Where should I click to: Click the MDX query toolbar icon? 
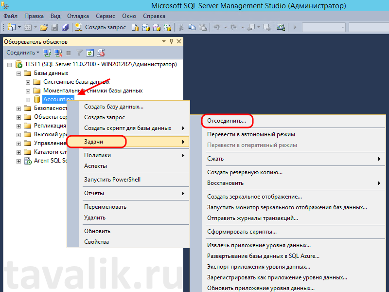pyautogui.click(x=145, y=27)
